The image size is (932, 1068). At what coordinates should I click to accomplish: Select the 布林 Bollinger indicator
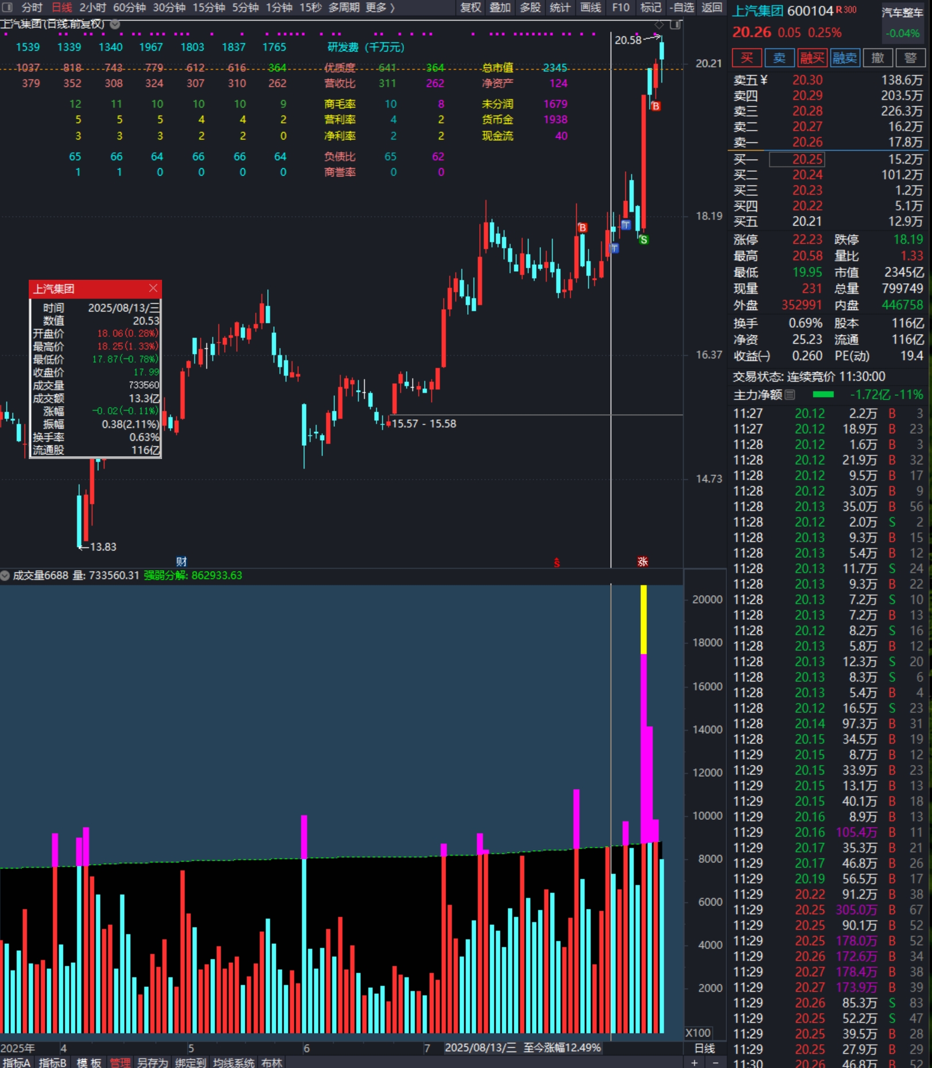point(272,1063)
